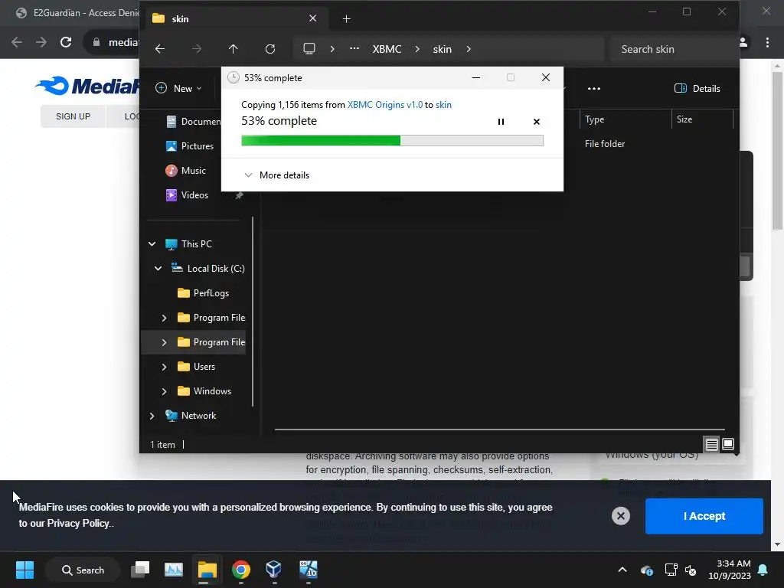
Task: Open Task View on taskbar
Action: pyautogui.click(x=140, y=570)
